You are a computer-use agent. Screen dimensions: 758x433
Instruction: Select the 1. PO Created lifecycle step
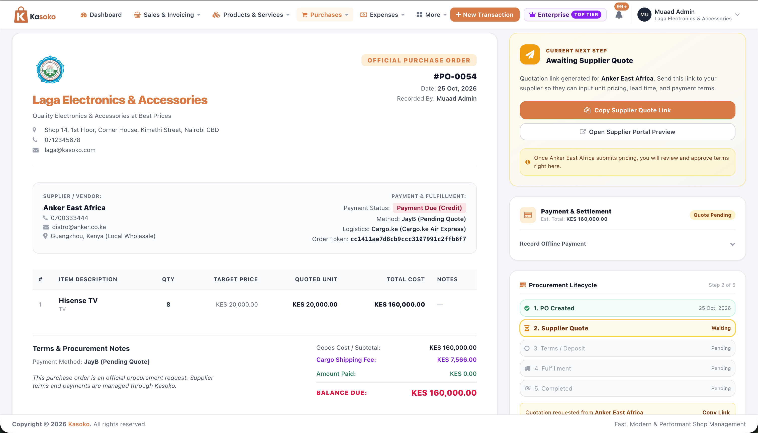click(628, 308)
